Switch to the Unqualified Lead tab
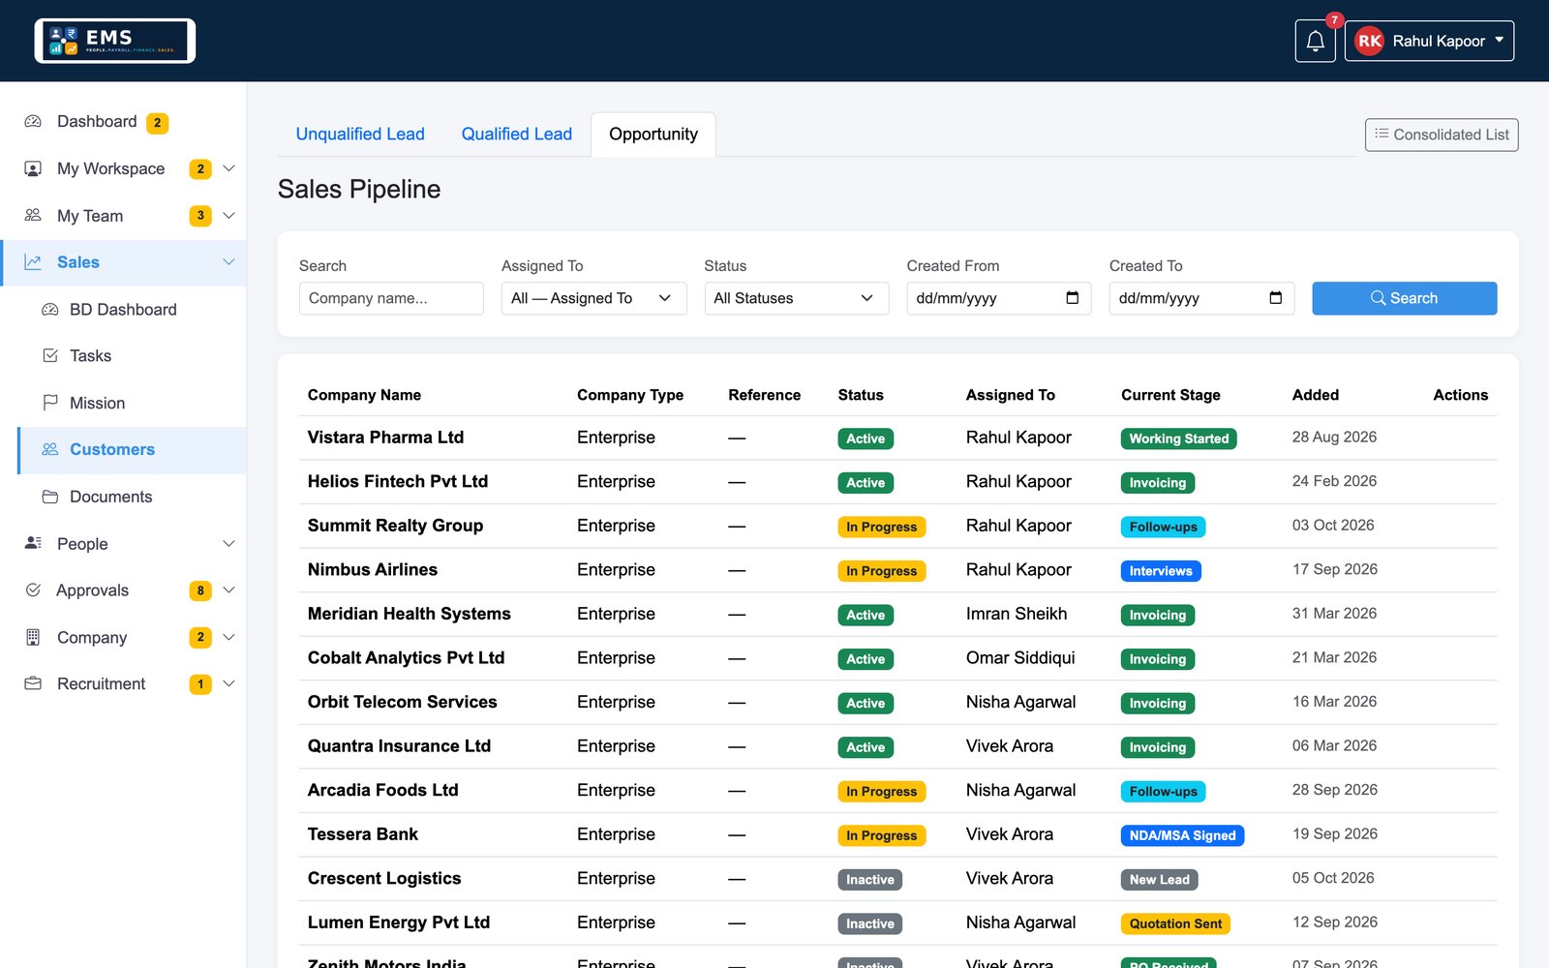The width and height of the screenshot is (1549, 968). 360,135
